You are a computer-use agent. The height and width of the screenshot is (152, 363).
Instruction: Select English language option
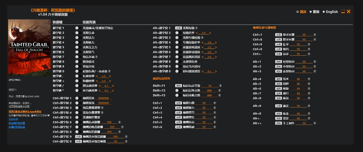(330, 11)
